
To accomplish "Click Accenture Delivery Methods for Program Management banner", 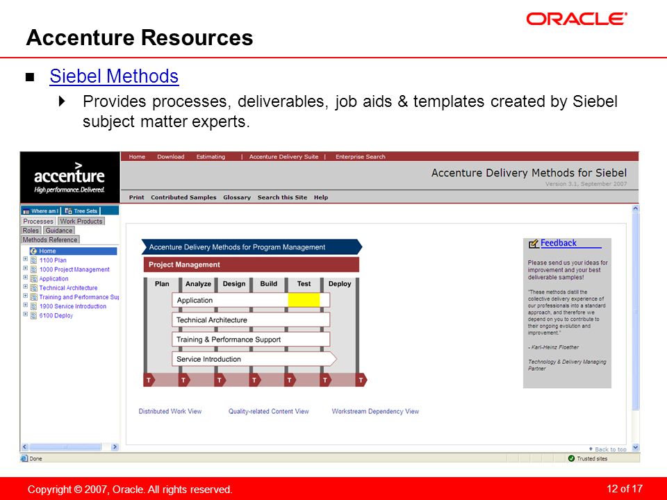I will [x=252, y=247].
